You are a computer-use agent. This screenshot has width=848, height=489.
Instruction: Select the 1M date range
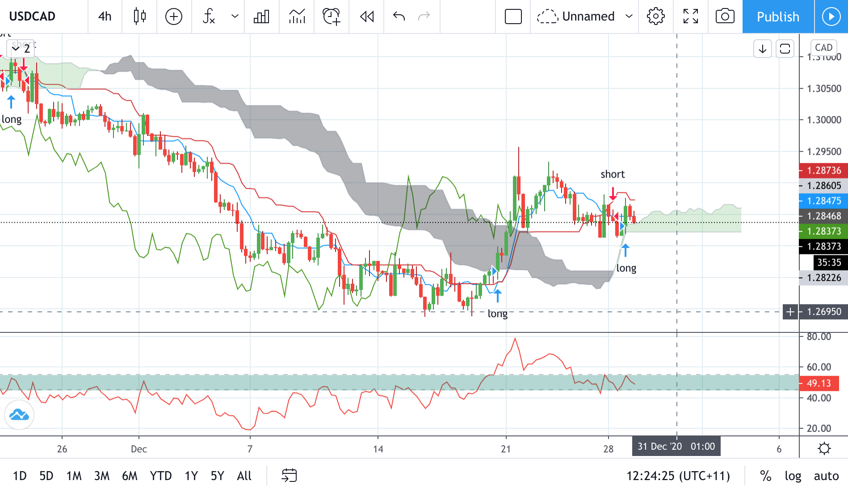pos(74,476)
